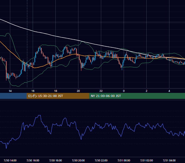Click the 18 hour axis label

[x=55, y=91]
